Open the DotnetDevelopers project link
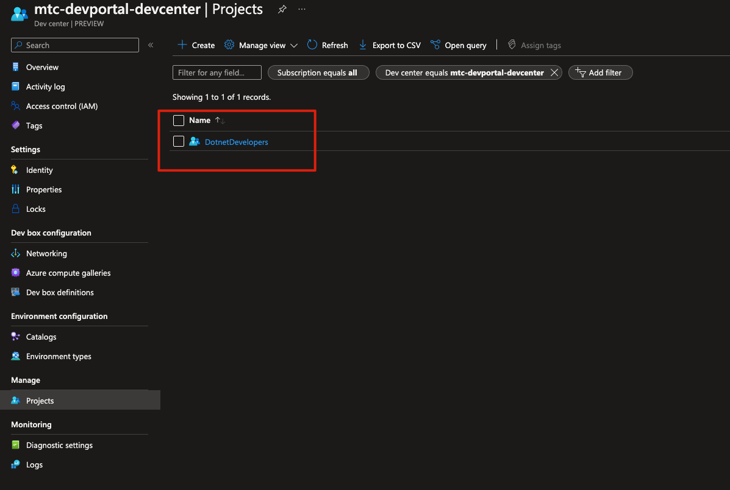 (x=236, y=142)
